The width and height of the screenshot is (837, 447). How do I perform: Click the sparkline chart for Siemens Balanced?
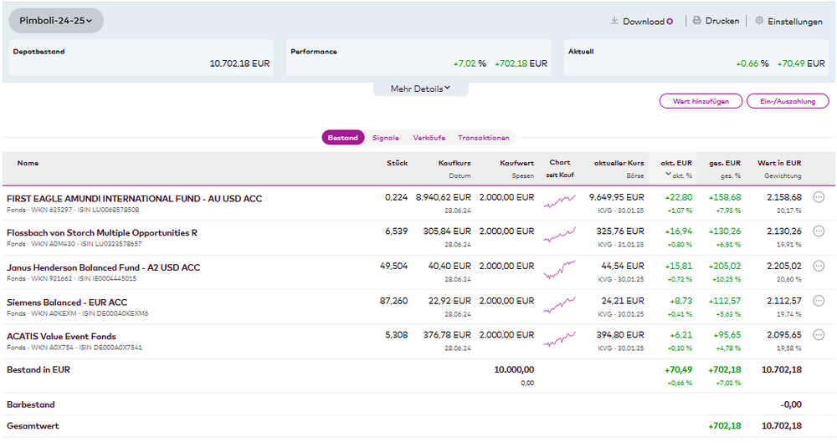click(x=559, y=306)
